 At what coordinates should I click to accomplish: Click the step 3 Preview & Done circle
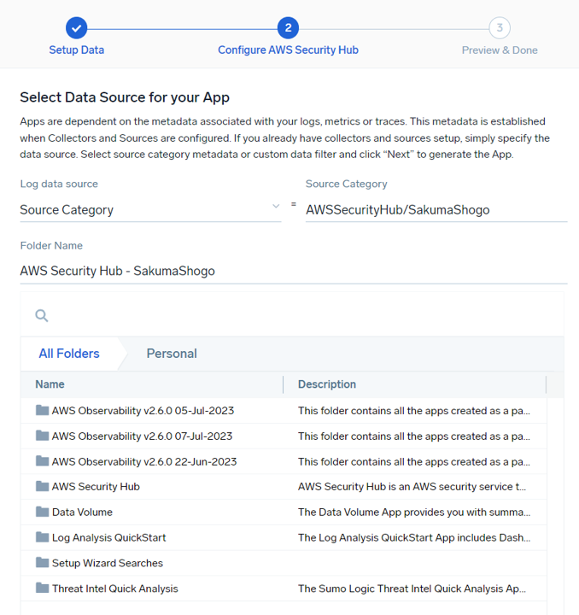(x=500, y=28)
